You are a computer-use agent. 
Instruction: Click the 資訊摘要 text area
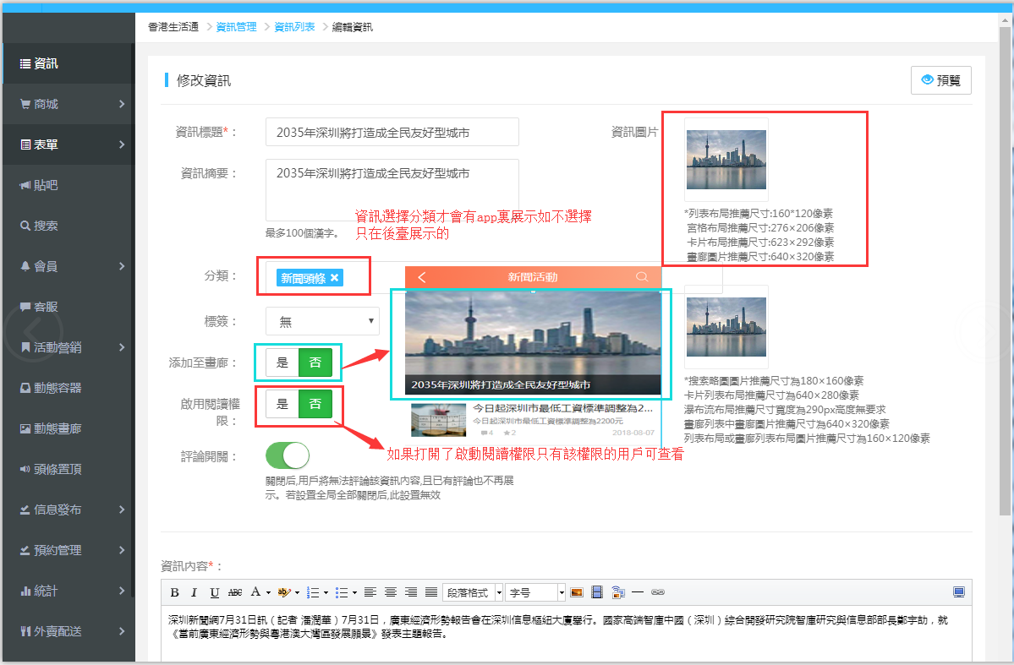(392, 190)
